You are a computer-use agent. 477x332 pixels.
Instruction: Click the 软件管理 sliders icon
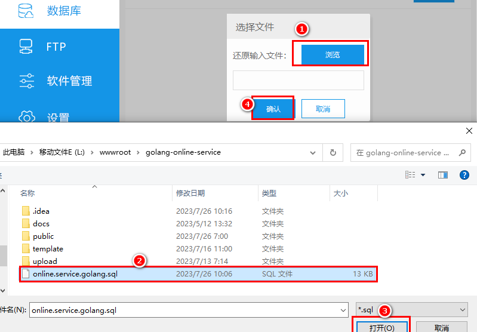point(26,81)
